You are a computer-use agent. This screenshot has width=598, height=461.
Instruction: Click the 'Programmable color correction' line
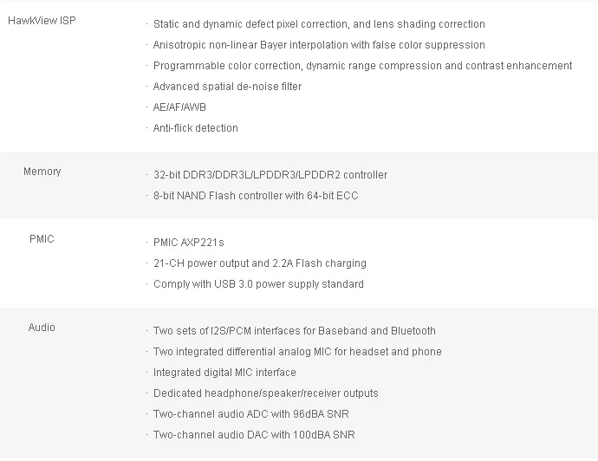362,66
